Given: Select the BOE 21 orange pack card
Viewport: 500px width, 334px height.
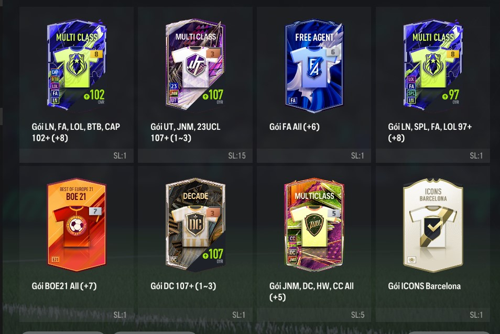Looking at the screenshot, I should point(77,225).
